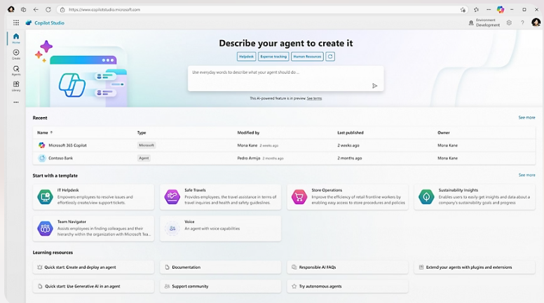Sort the Recent list by Name column
544x303 pixels.
45,132
